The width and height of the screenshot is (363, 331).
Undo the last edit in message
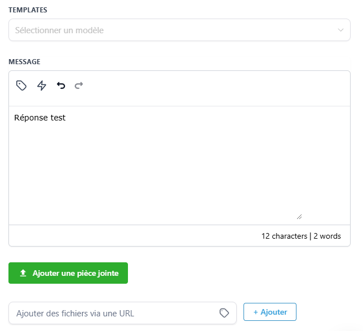coord(61,86)
